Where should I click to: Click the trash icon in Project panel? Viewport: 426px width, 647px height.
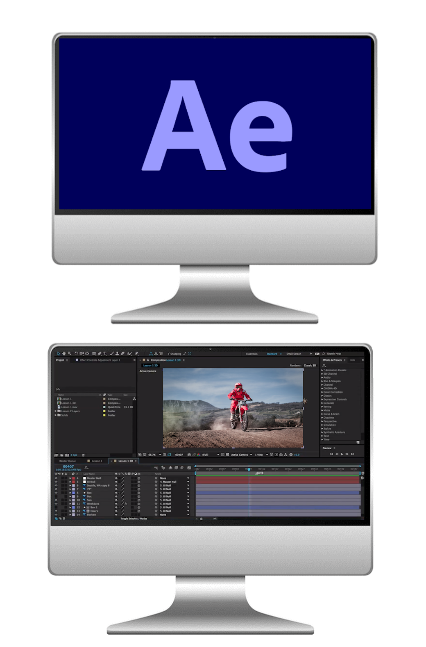click(83, 455)
